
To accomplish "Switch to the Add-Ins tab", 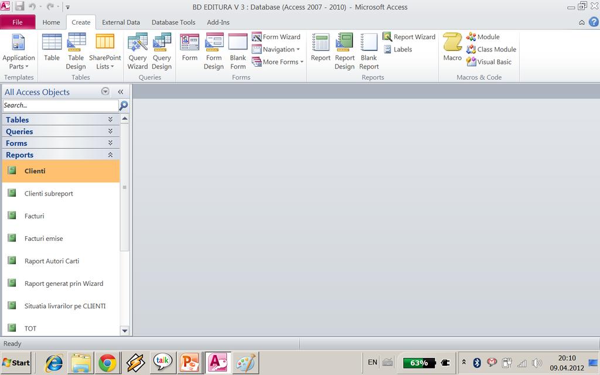I will click(218, 22).
